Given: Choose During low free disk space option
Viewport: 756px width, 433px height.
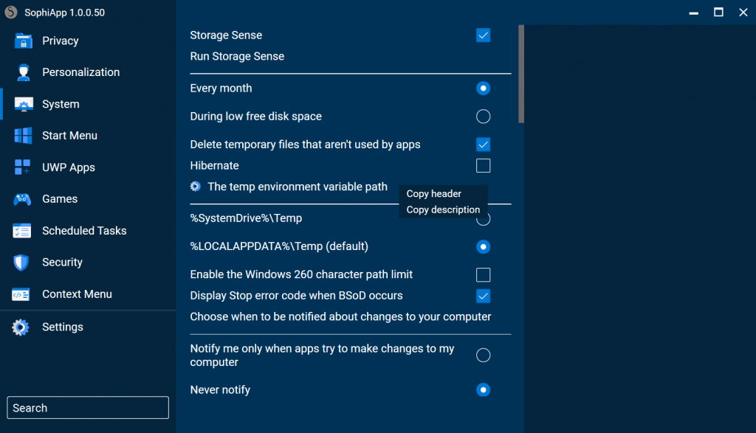Looking at the screenshot, I should pyautogui.click(x=483, y=116).
